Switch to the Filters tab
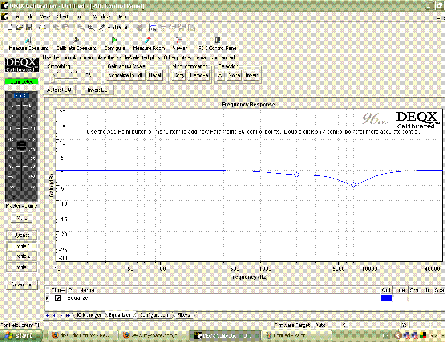 click(184, 315)
